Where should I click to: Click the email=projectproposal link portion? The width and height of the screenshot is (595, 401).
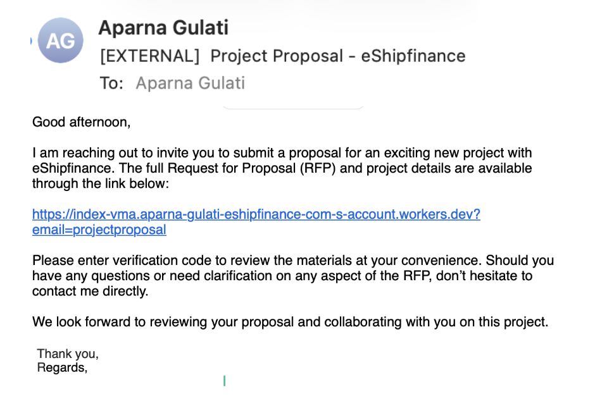pyautogui.click(x=99, y=230)
